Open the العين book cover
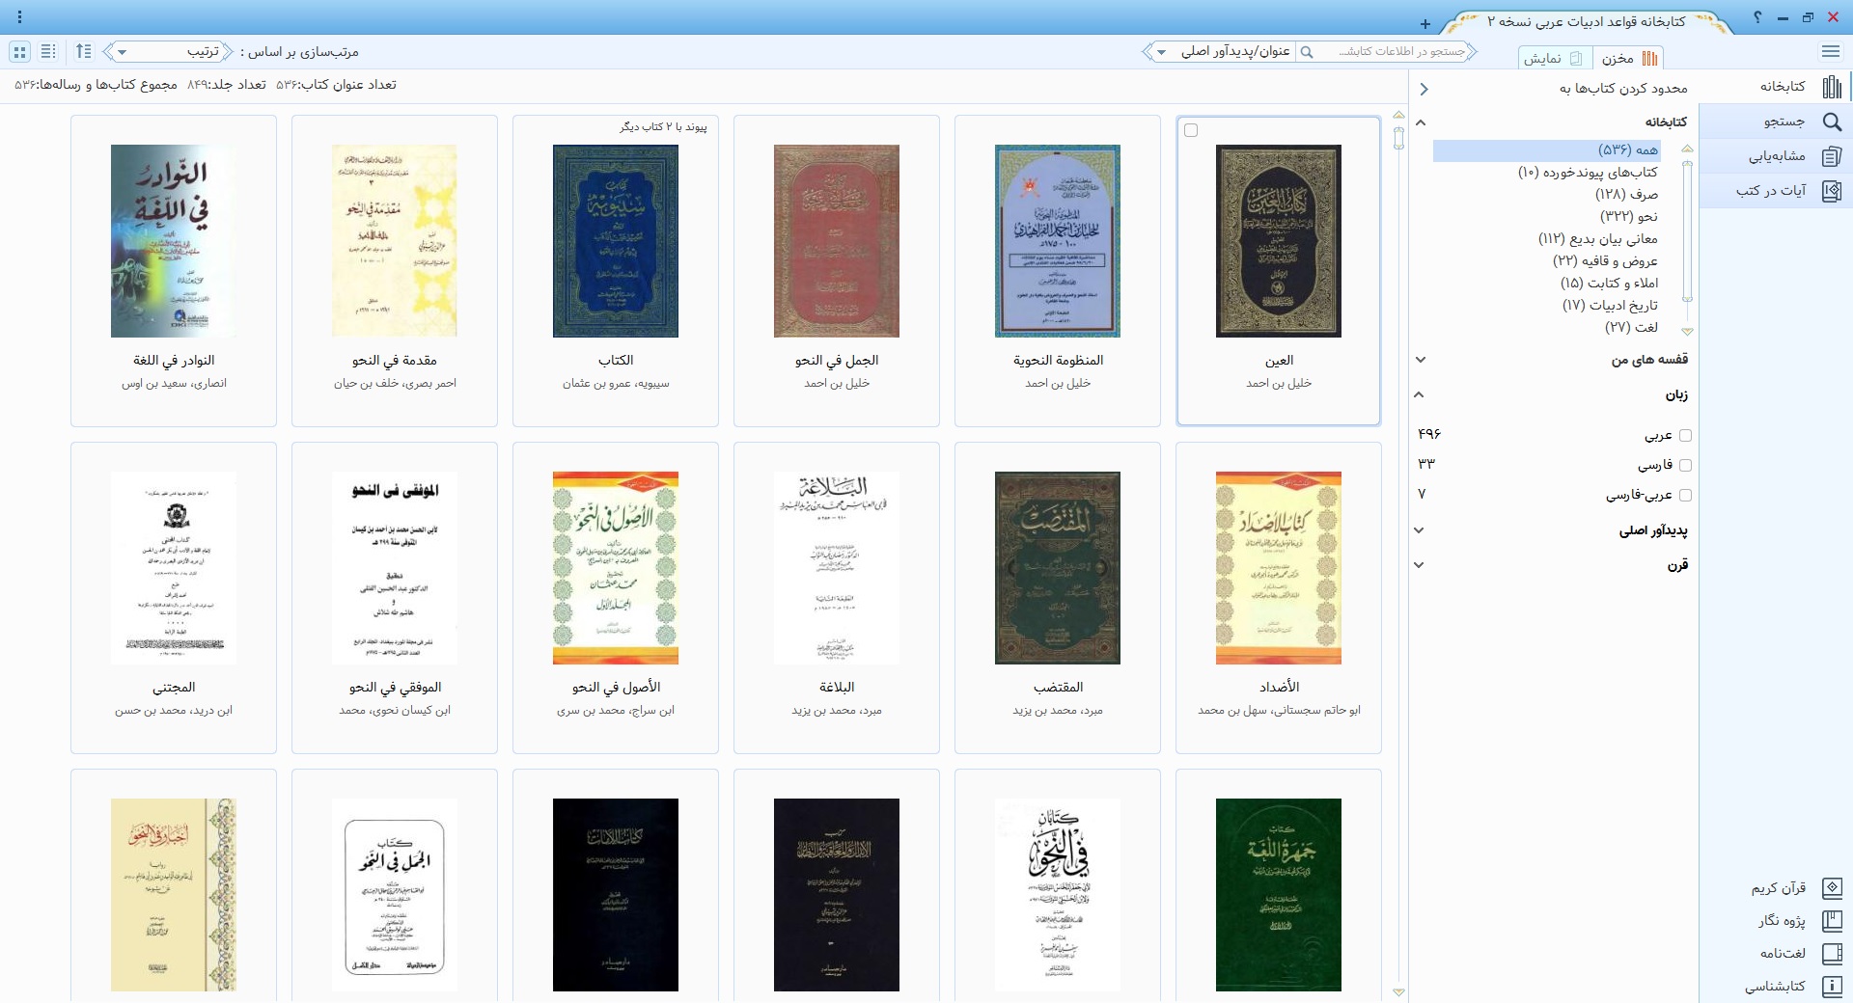 [1279, 241]
